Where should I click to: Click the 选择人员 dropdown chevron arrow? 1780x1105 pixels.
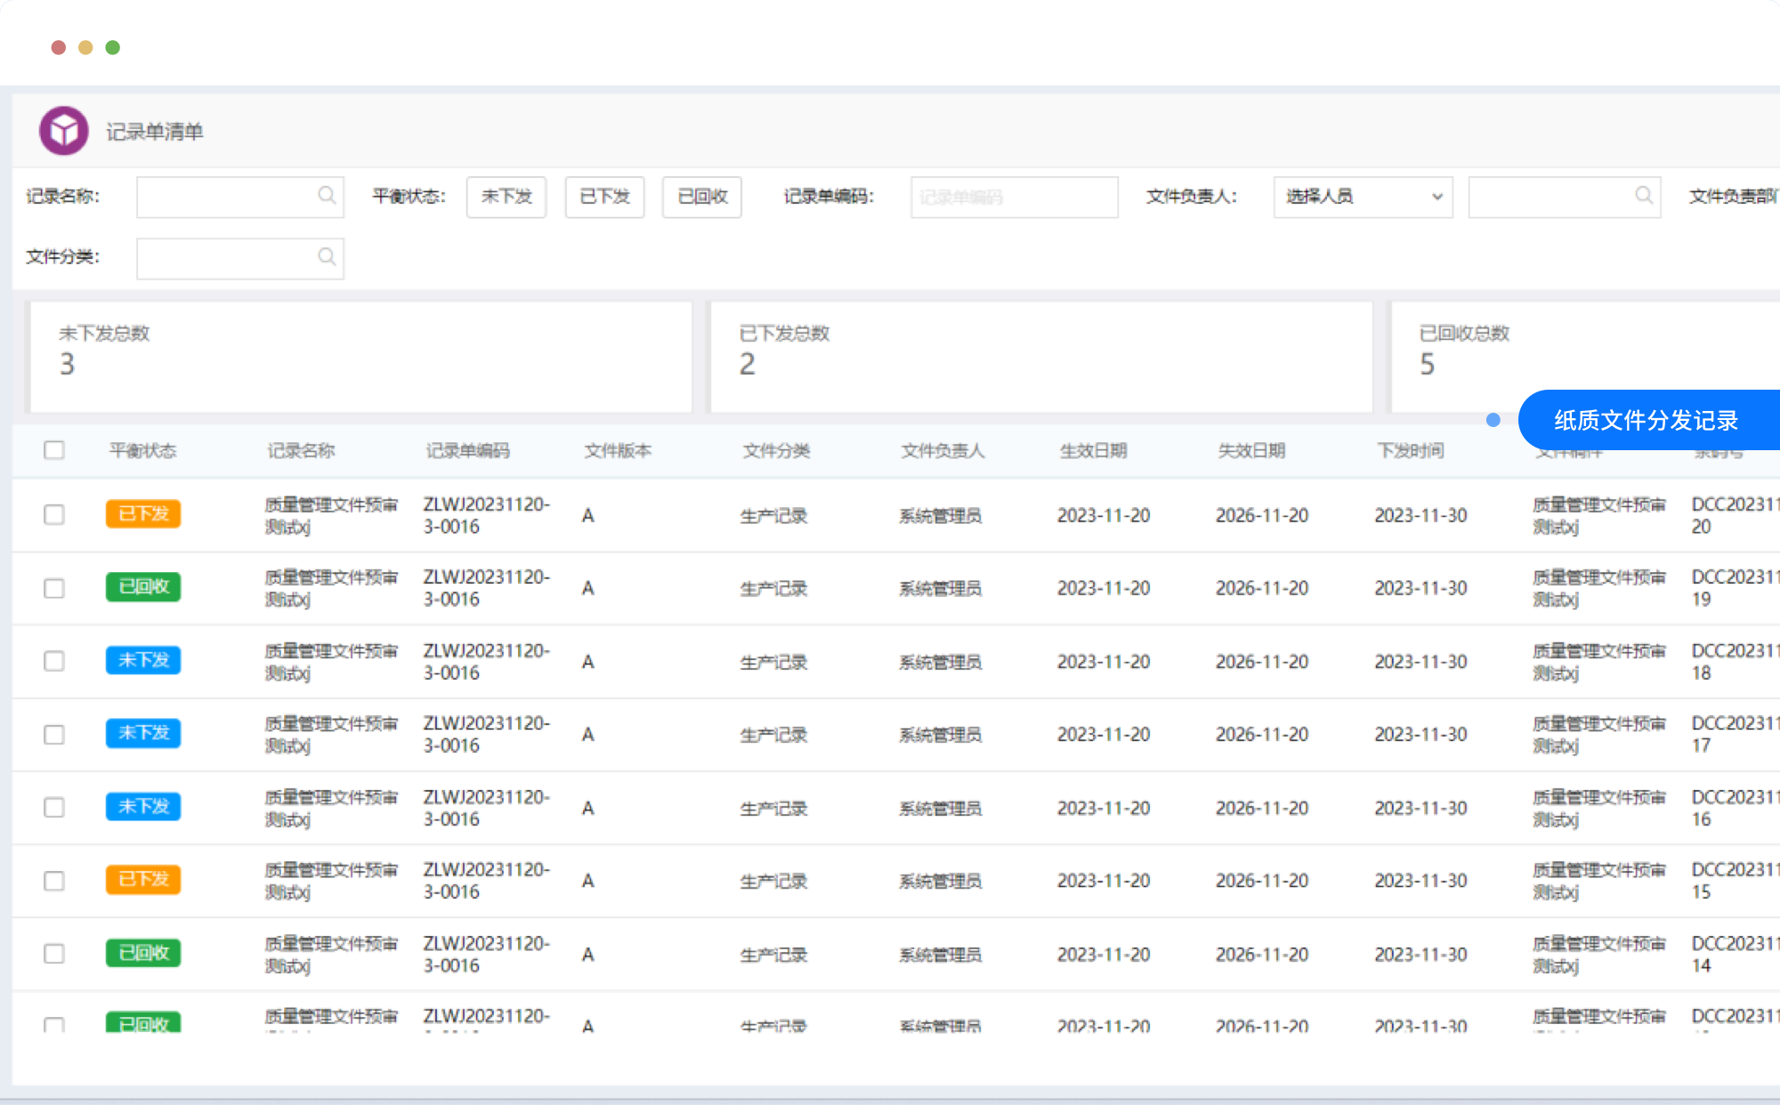[x=1436, y=197]
